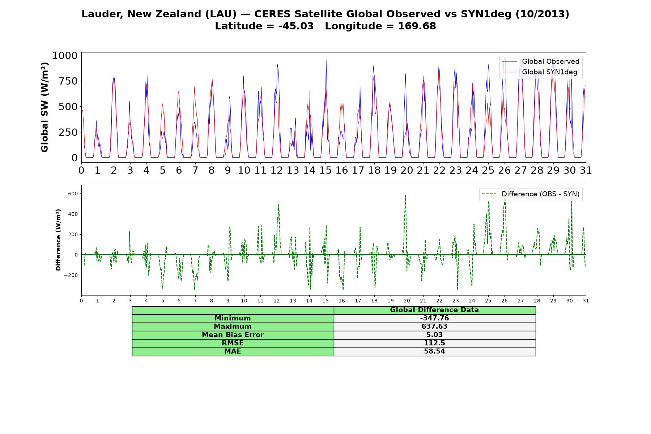Click the minimum value -347.76 cell
The height and width of the screenshot is (434, 651).
coord(434,318)
